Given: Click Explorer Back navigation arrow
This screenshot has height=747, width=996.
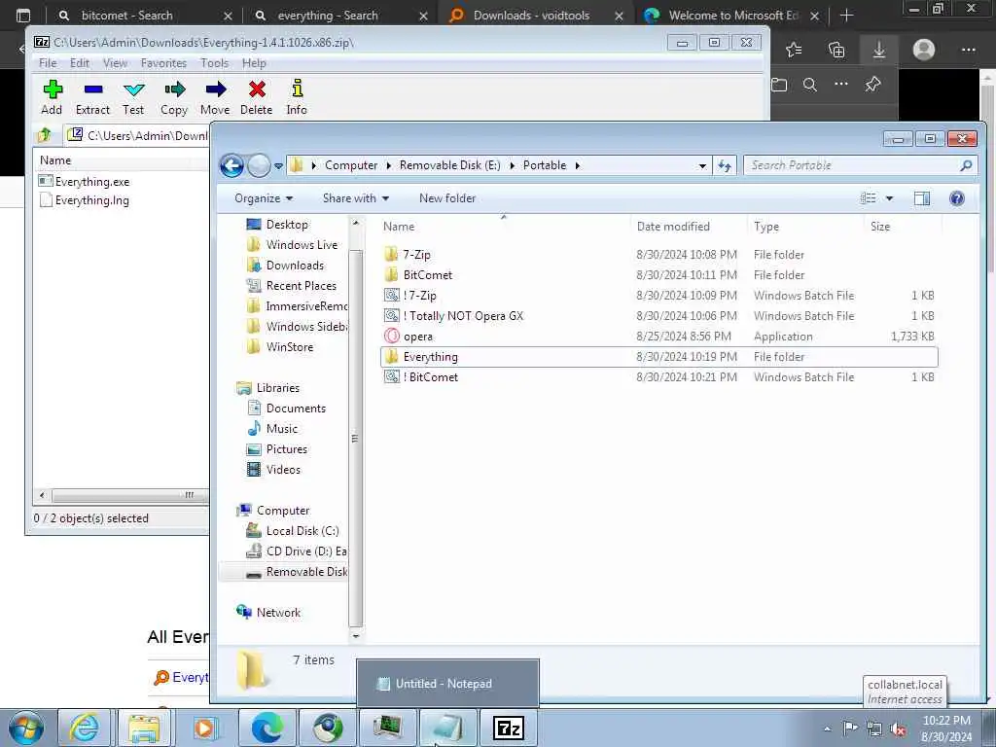Looking at the screenshot, I should (x=231, y=165).
